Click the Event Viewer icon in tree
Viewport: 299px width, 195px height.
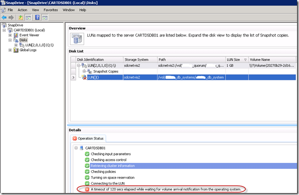pos(16,35)
